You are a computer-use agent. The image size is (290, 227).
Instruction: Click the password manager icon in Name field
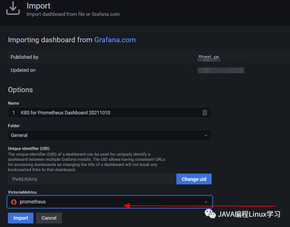(x=205, y=112)
